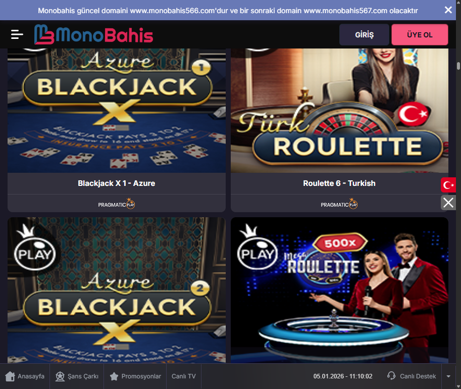Open the Canlı TV tab
Image resolution: width=461 pixels, height=389 pixels.
(183, 376)
